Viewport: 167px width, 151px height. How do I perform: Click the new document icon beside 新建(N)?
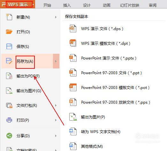tap(9, 17)
